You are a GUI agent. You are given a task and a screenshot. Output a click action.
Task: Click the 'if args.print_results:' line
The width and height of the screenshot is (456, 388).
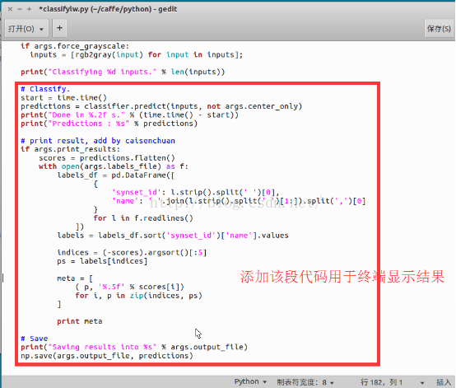[70, 149]
